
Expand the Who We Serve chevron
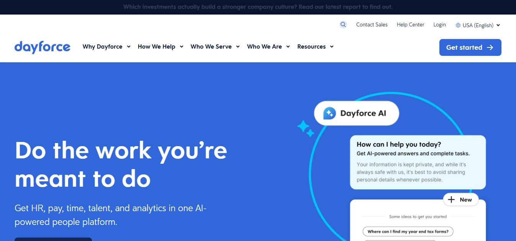[238, 47]
